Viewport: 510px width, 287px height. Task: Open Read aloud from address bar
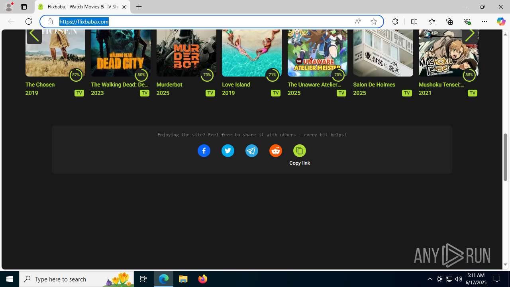coord(358,22)
